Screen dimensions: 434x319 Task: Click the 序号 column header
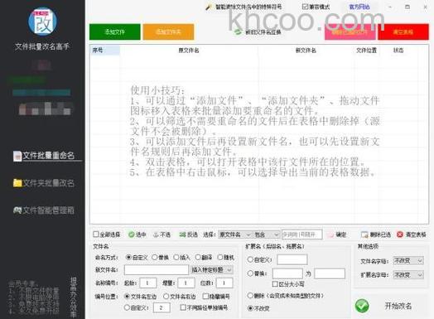(x=105, y=50)
